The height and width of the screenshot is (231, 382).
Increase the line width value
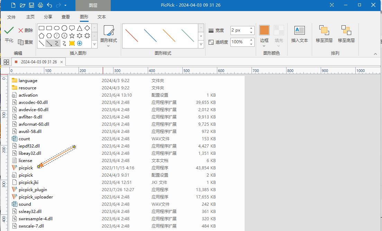pos(251,28)
